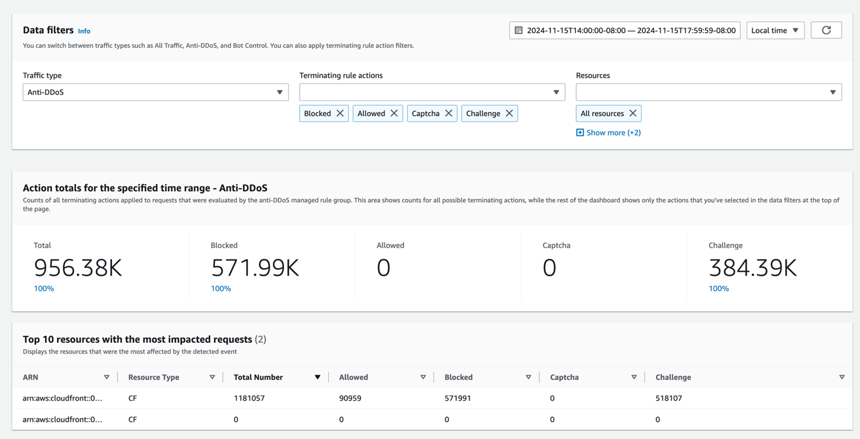The height and width of the screenshot is (439, 860).
Task: Open the Terminating rule actions dropdown
Action: pos(432,92)
